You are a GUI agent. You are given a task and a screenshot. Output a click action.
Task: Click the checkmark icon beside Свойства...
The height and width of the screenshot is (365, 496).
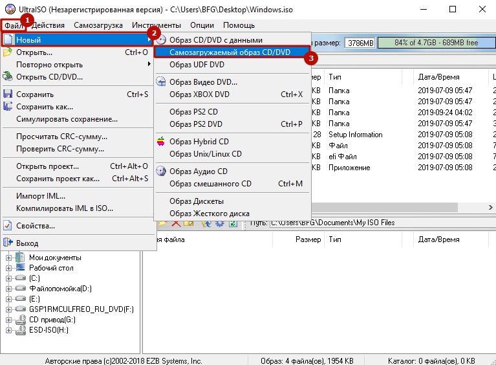(8, 225)
